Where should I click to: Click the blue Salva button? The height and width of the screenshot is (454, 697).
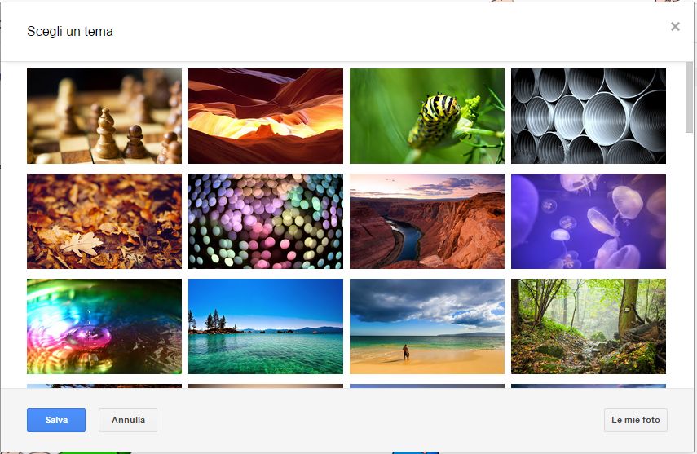56,420
